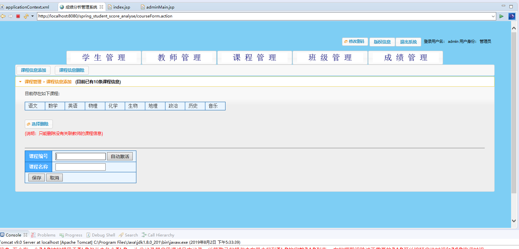Click 退出系统 to log out
The width and height of the screenshot is (519, 249).
[408, 42]
